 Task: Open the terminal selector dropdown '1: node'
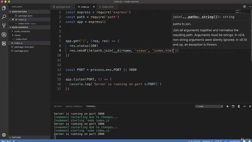[x=209, y=106]
